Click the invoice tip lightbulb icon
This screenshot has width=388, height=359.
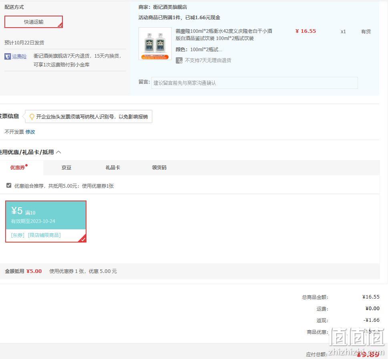click(32, 116)
